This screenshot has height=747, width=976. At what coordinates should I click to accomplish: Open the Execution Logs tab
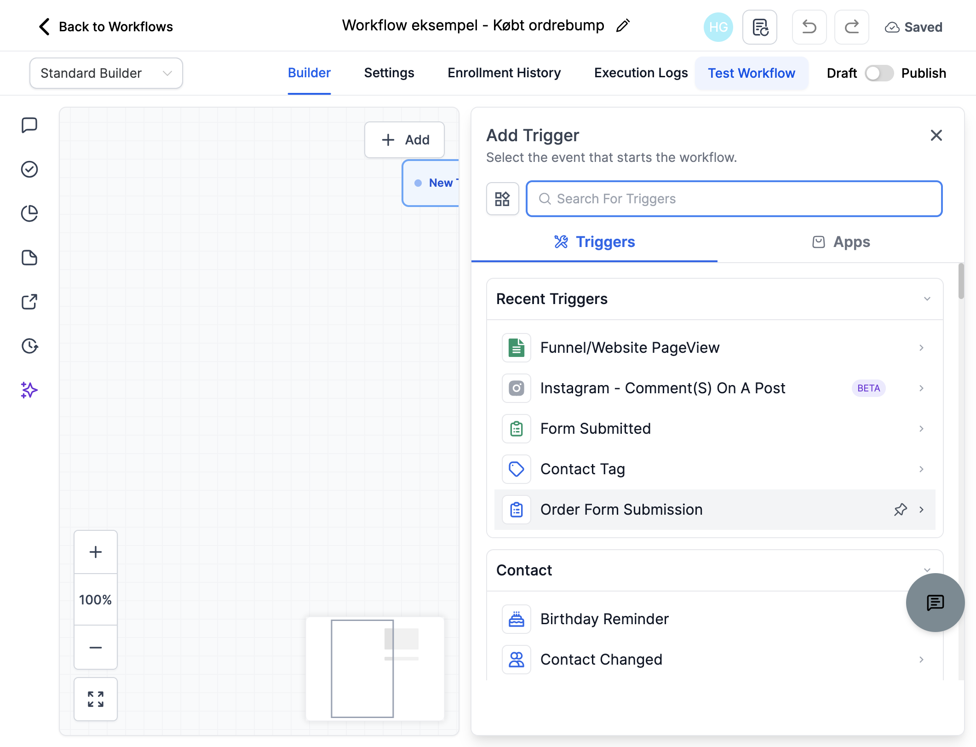pos(641,73)
